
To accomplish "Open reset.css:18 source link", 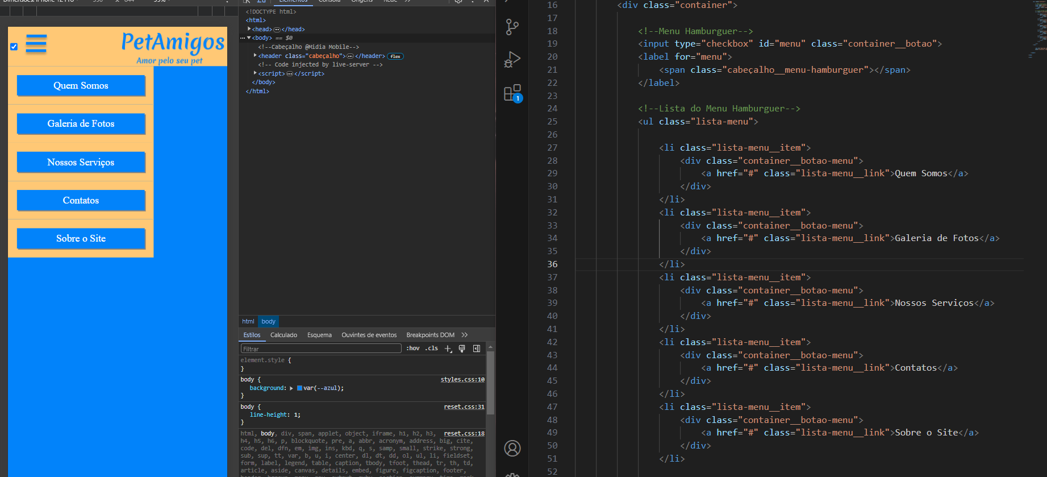I will point(464,433).
